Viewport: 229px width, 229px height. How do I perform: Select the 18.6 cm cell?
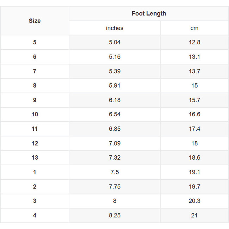[x=194, y=157]
